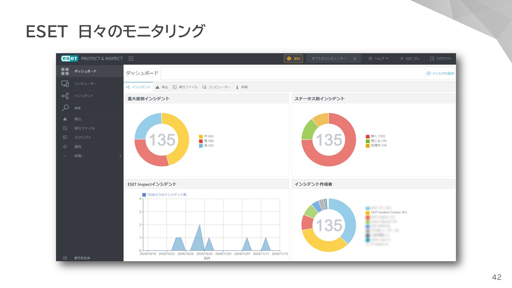Switch to the インシデント tab
Screen dimensions: 512x288
pos(138,87)
